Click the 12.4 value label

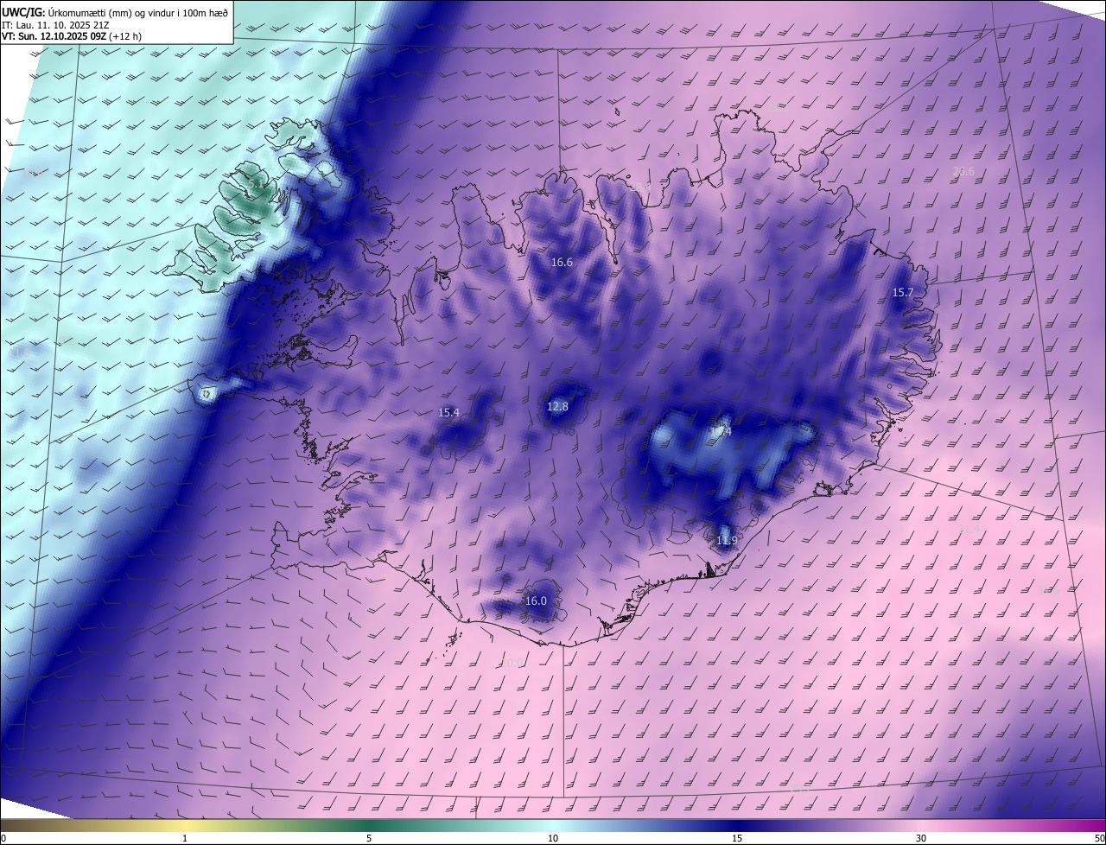(720, 431)
